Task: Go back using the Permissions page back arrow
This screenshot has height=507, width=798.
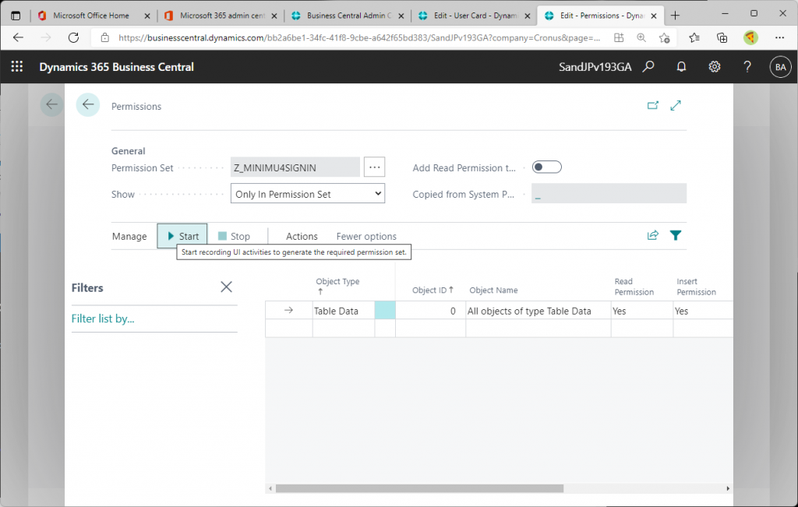Action: pos(88,105)
